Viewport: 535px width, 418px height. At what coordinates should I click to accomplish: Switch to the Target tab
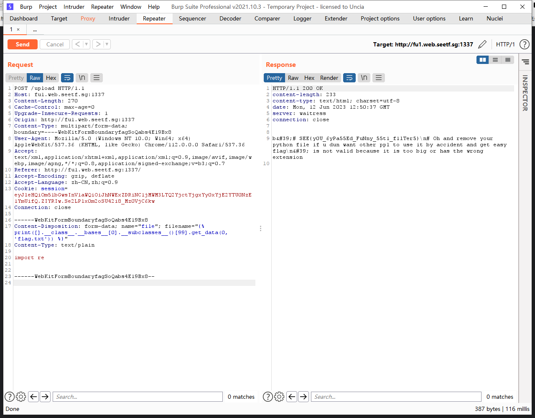[59, 18]
